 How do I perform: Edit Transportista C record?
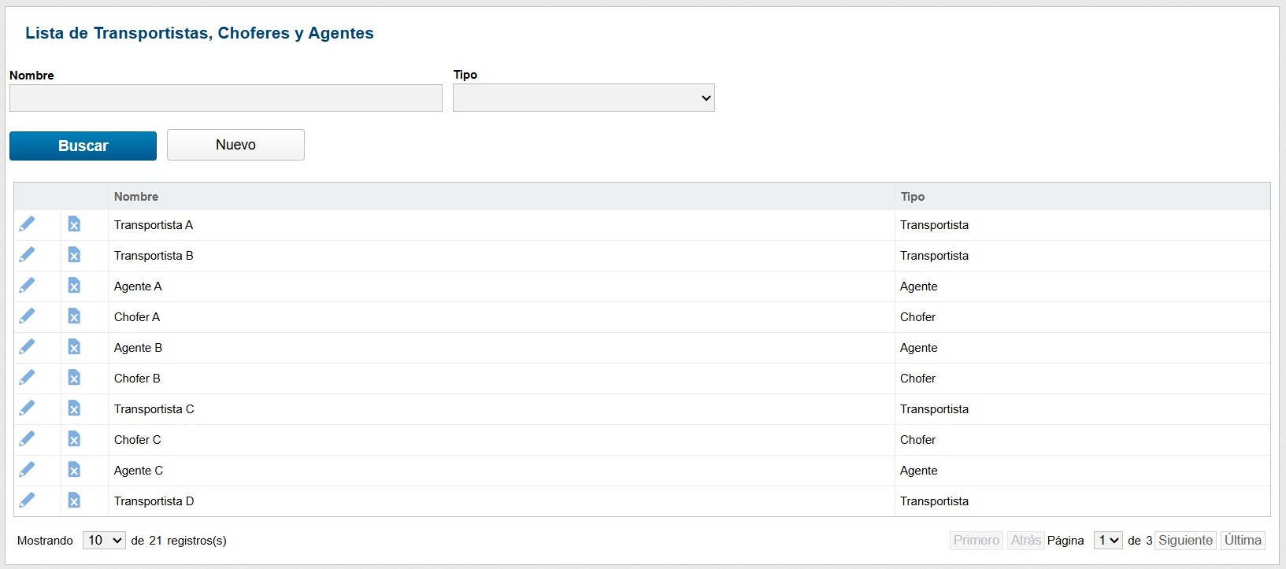[27, 408]
